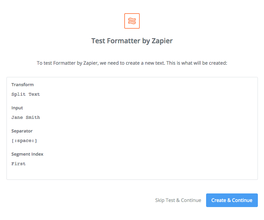Screen dimensions: 264x220
Task: Click the word Text in the Transform value
Action: 34,94
